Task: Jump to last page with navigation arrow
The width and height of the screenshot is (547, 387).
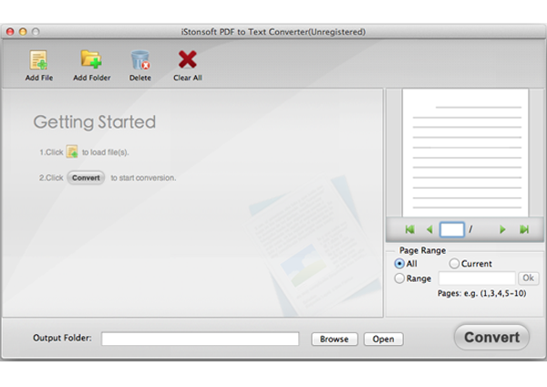Action: 523,230
